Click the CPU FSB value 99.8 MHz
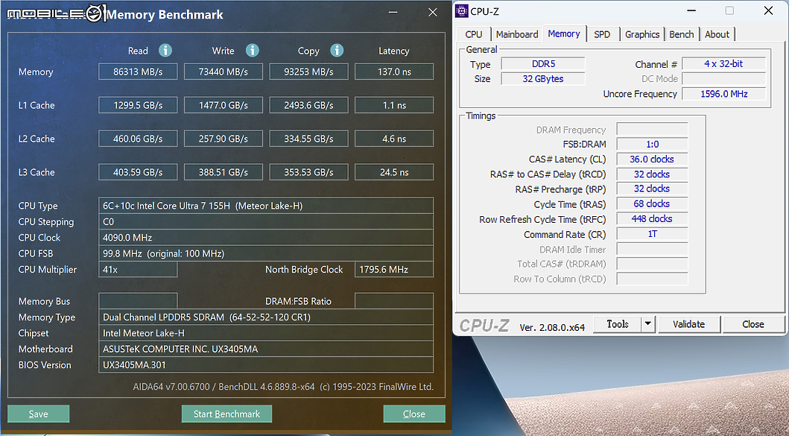 point(266,253)
